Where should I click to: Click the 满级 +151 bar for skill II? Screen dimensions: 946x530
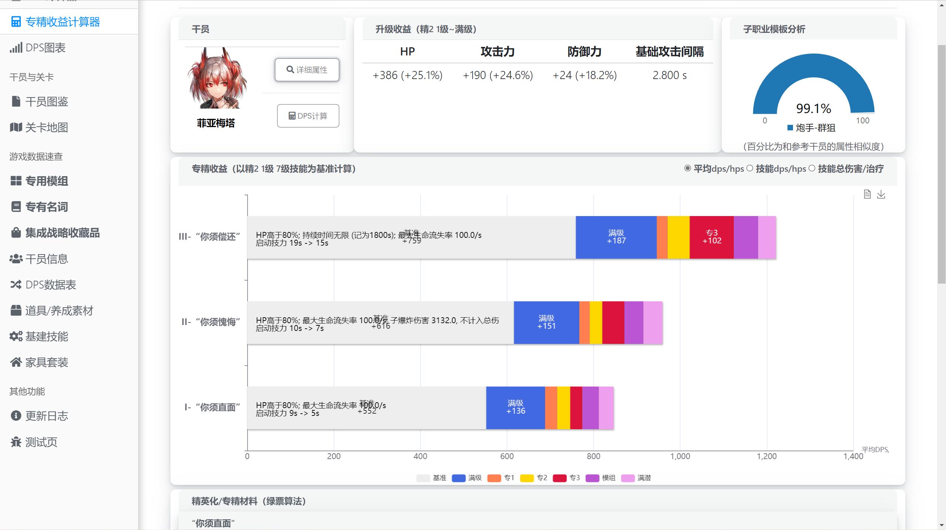point(546,322)
